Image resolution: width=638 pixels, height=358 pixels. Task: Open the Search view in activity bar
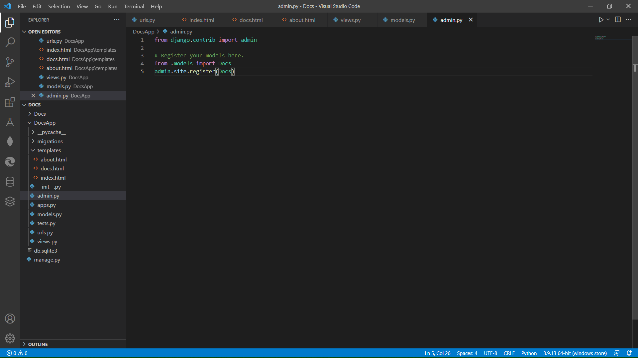point(10,42)
